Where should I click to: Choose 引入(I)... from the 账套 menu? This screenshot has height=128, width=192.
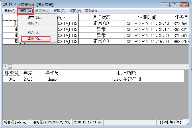[34, 32]
